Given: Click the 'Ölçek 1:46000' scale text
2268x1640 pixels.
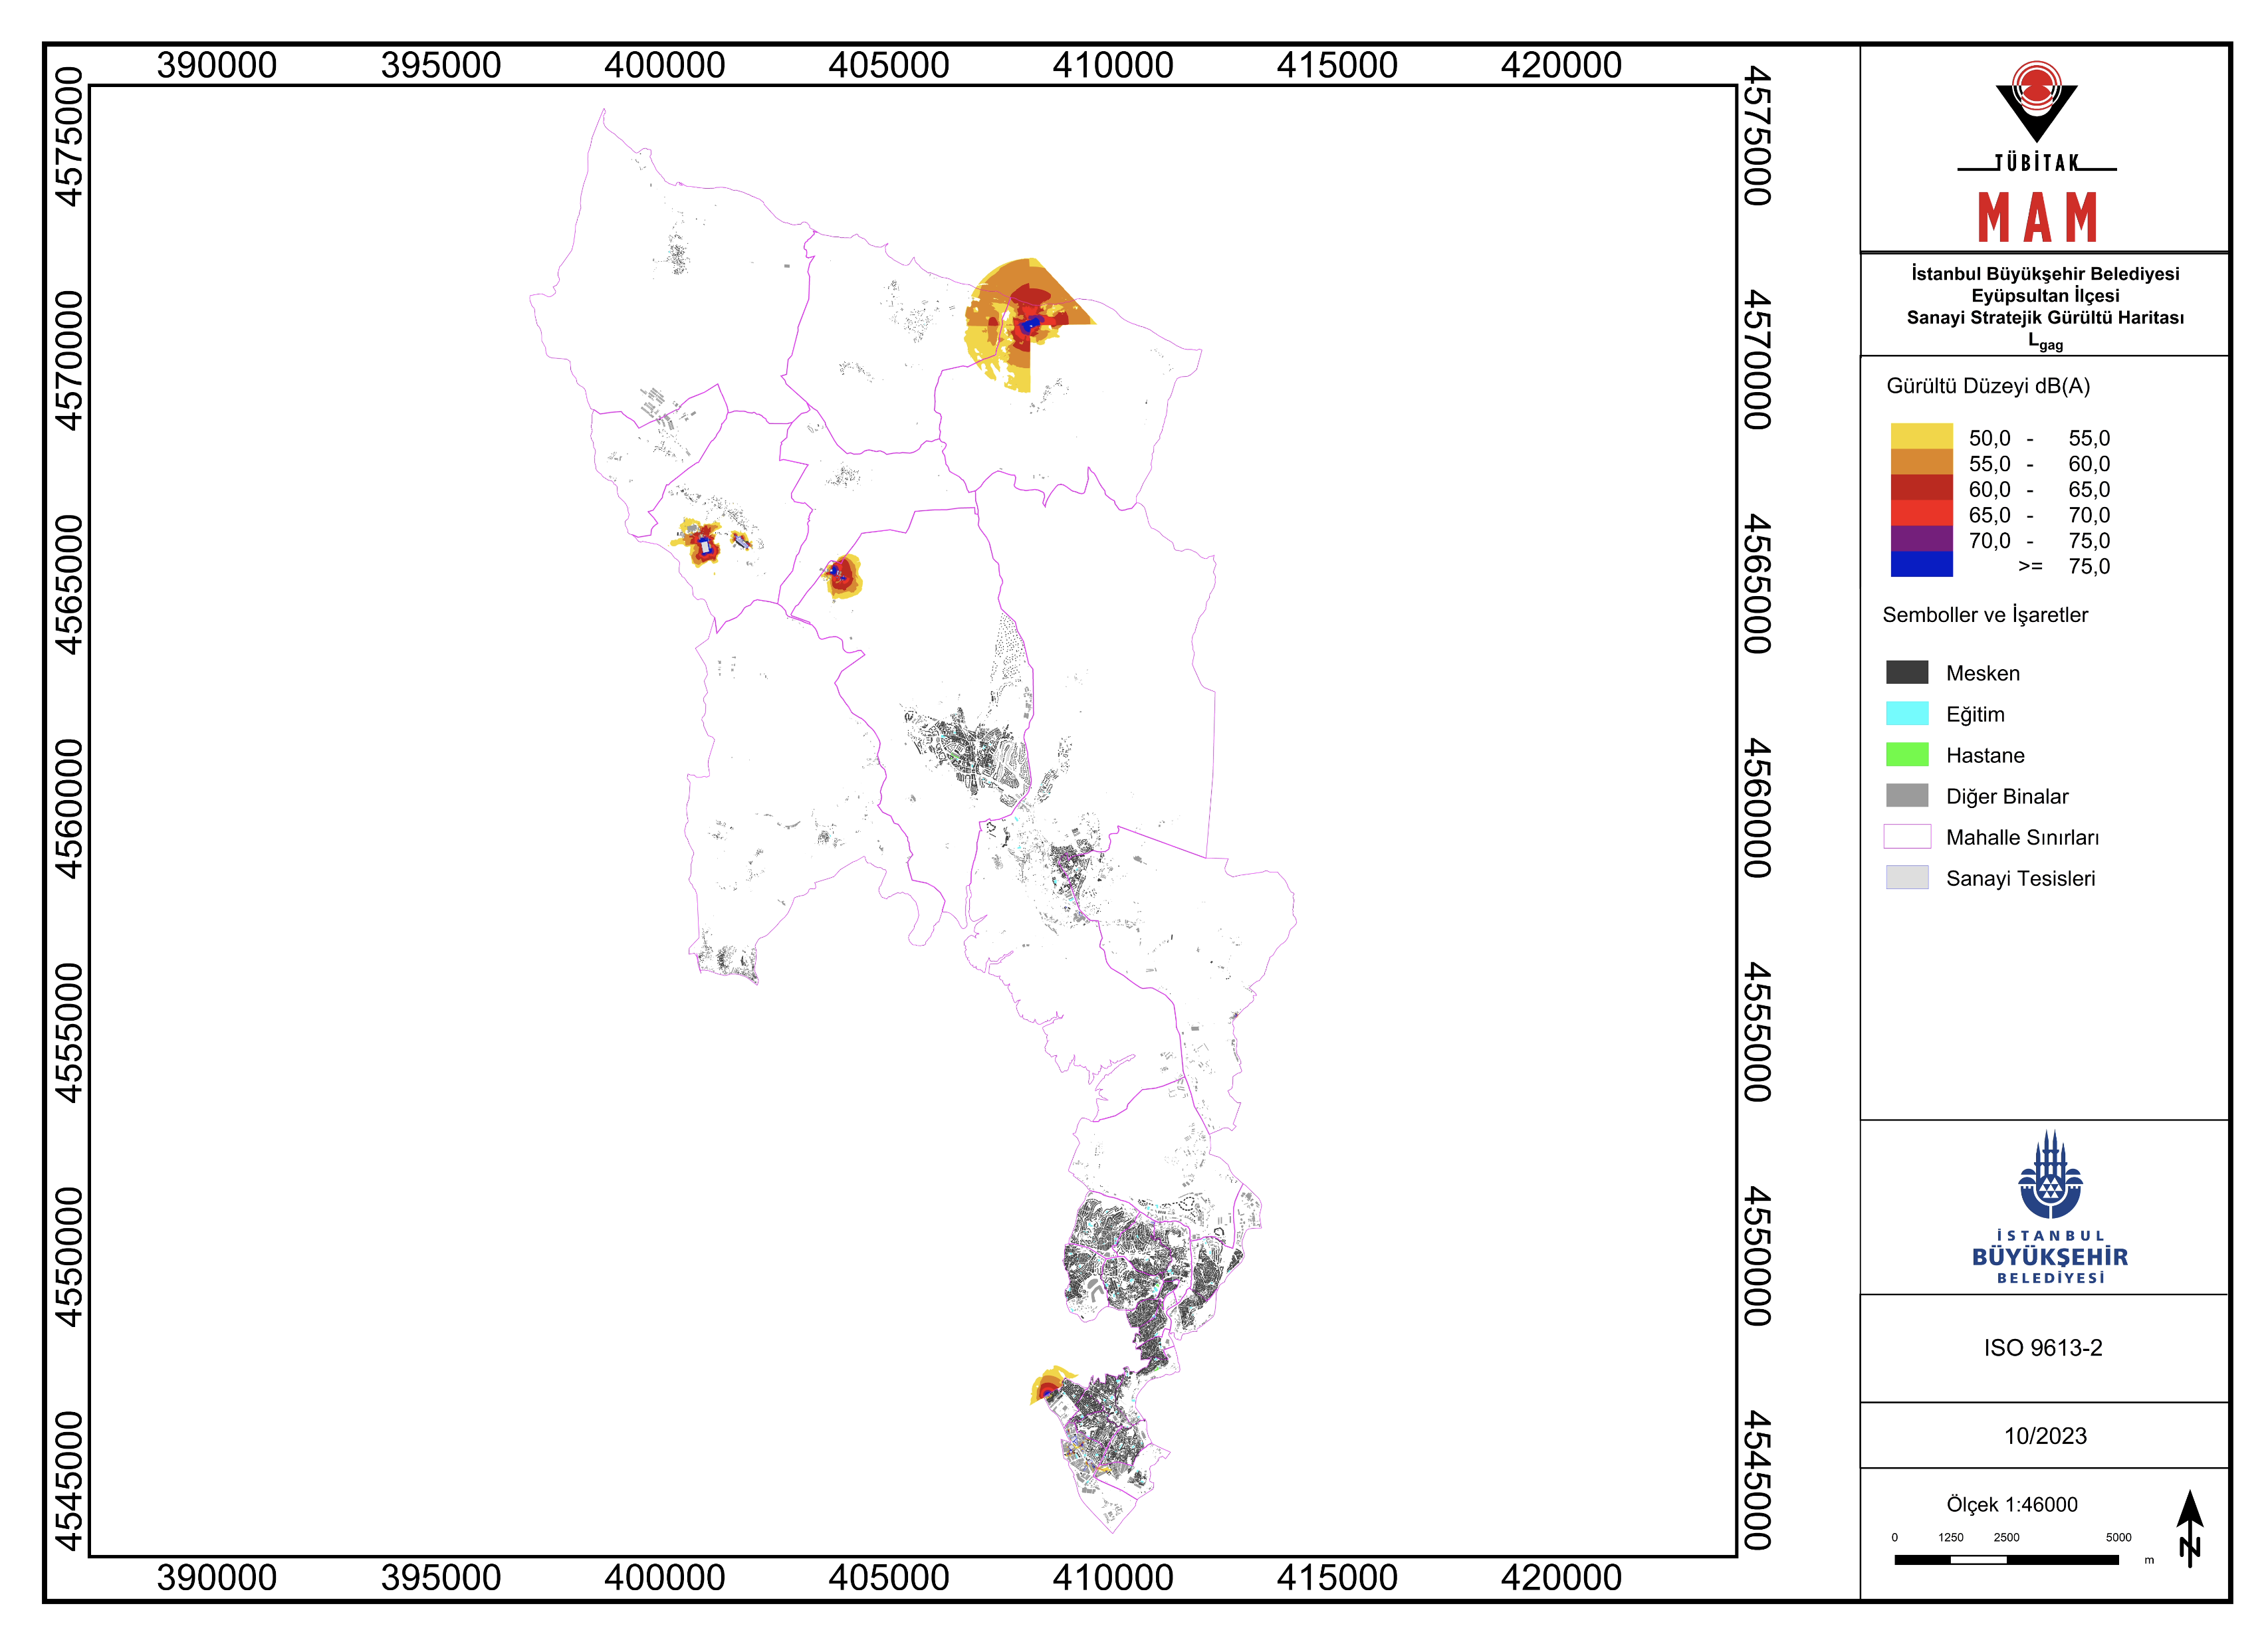Looking at the screenshot, I should 2011,1504.
